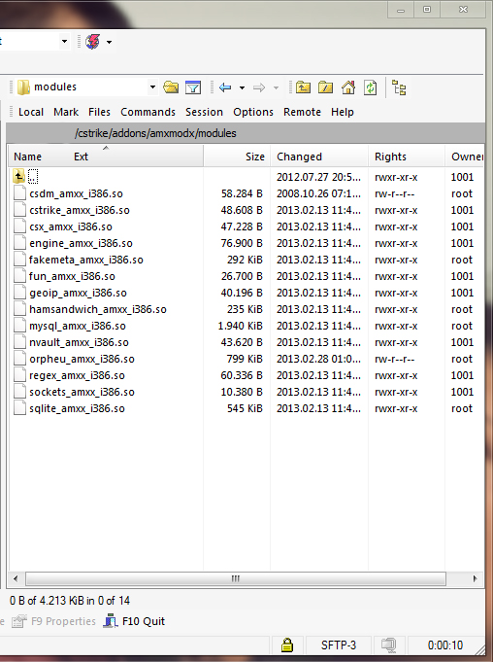493x662 pixels.
Task: Open the modules directory dropdown
Action: [x=152, y=87]
